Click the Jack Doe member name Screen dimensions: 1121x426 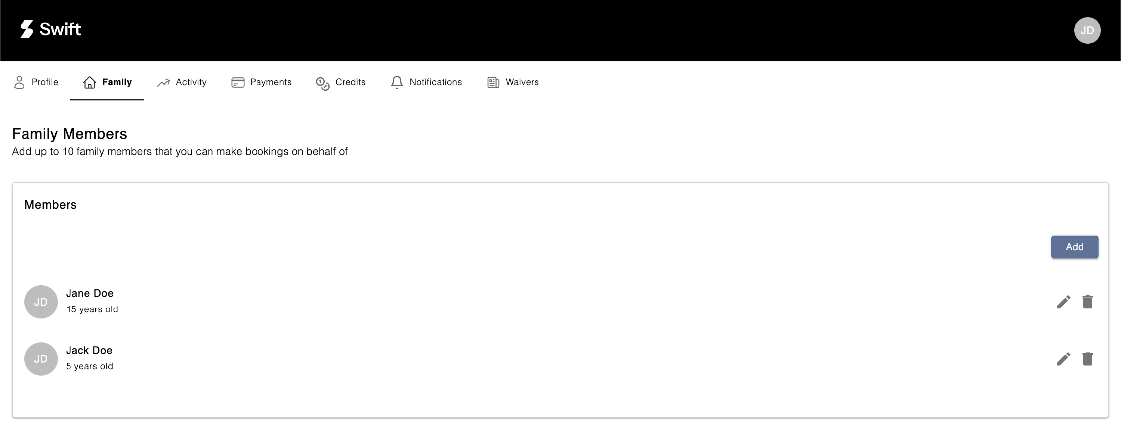pyautogui.click(x=89, y=350)
